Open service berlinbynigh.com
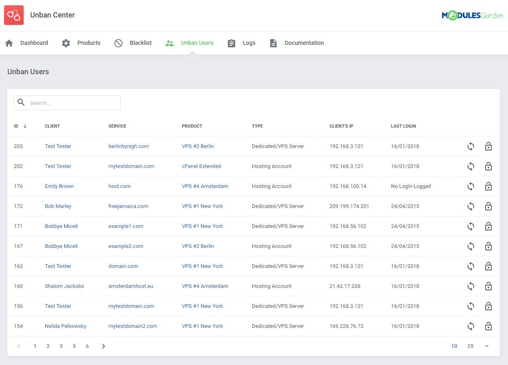Image resolution: width=508 pixels, height=365 pixels. click(x=128, y=146)
